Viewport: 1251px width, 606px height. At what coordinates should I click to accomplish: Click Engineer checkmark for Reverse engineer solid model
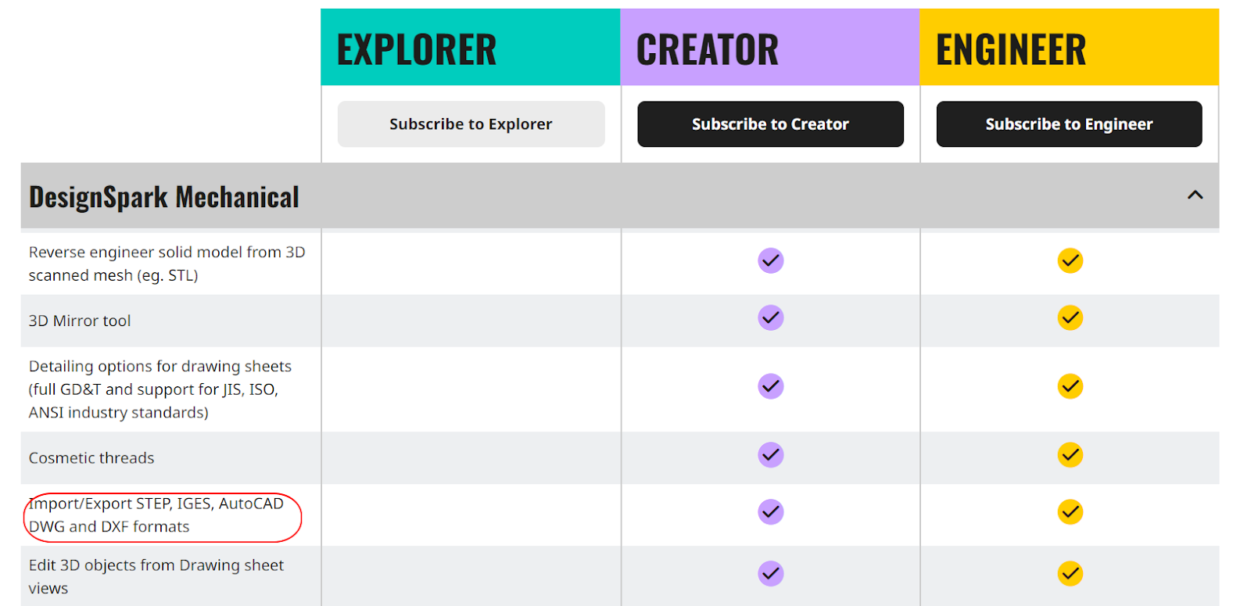point(1070,260)
